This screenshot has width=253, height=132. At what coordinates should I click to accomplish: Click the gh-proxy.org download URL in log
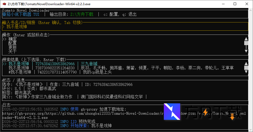click(x=78, y=113)
